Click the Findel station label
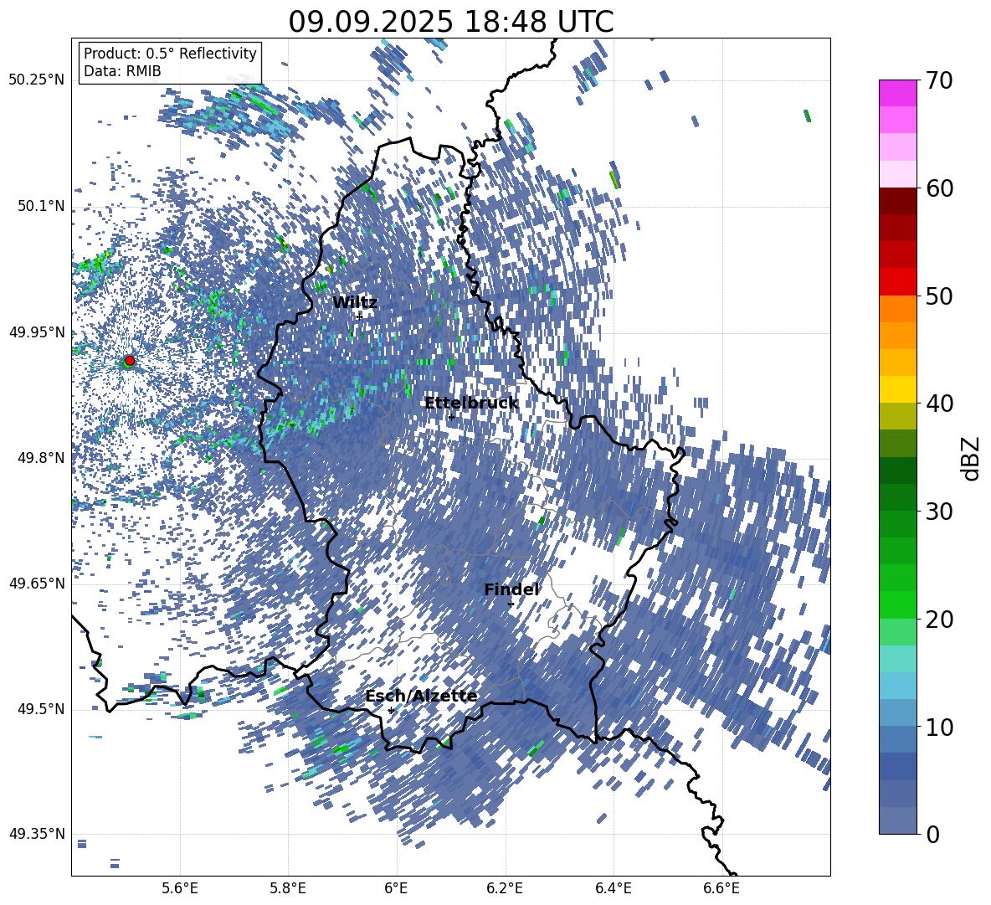 (511, 589)
